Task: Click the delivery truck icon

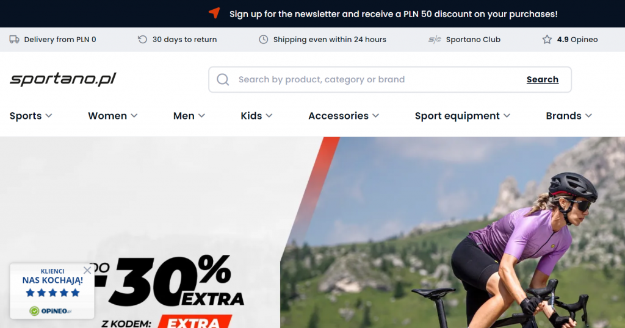Action: [15, 40]
